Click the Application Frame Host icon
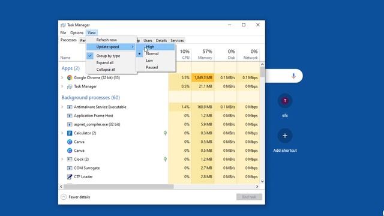The width and height of the screenshot is (384, 216). 70,116
